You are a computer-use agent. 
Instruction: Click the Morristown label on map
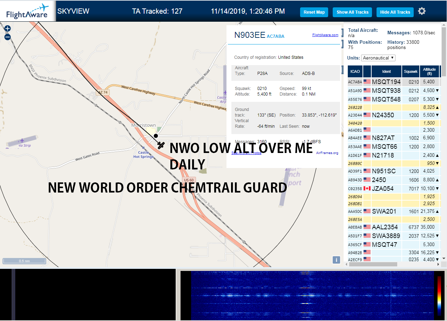(143, 125)
